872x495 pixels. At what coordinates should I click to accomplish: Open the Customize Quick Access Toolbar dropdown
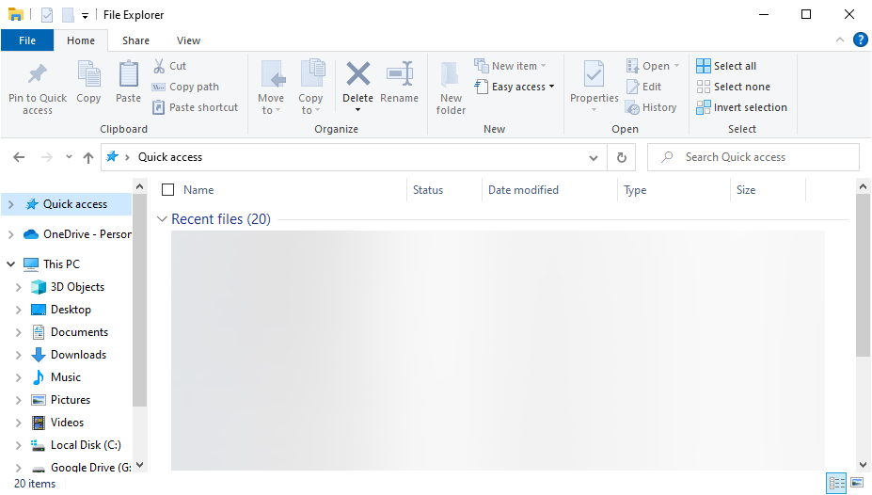coord(85,16)
